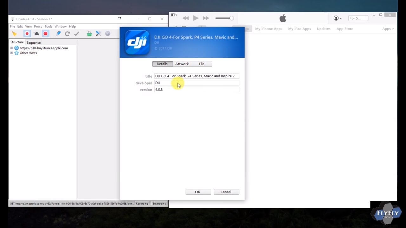The image size is (406, 228).
Task: Open the Help menu in Charles
Action: 72,27
